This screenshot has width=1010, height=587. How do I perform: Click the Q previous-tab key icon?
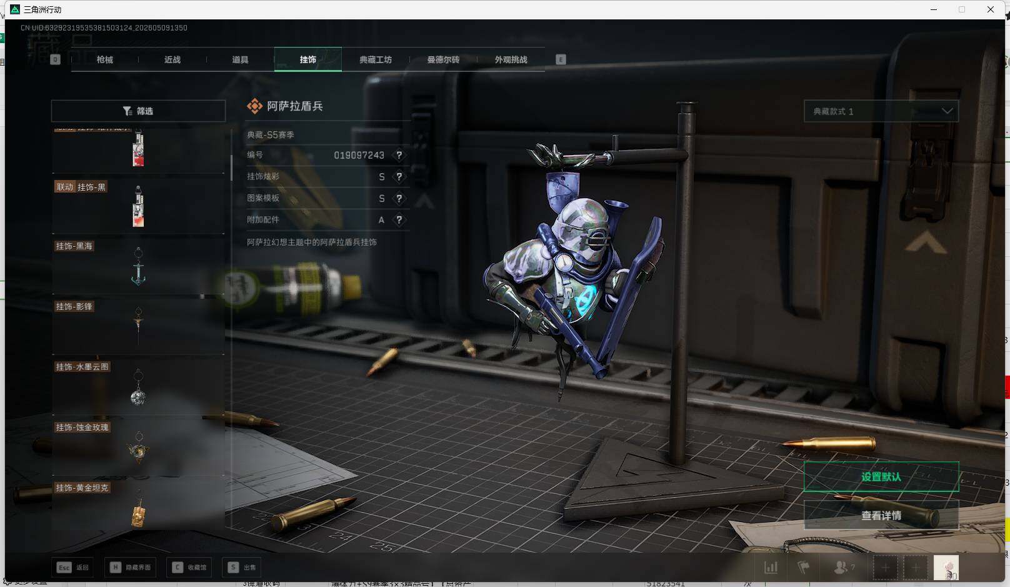click(55, 59)
